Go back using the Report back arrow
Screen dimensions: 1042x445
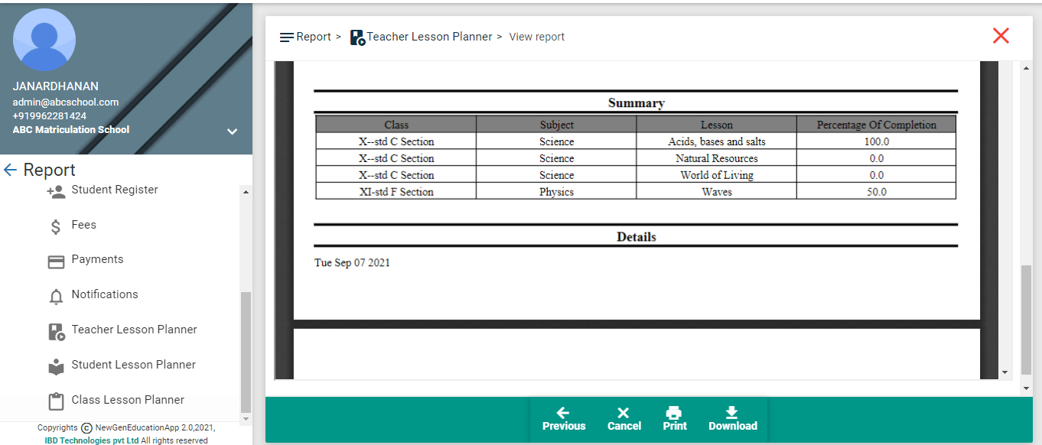(x=10, y=170)
